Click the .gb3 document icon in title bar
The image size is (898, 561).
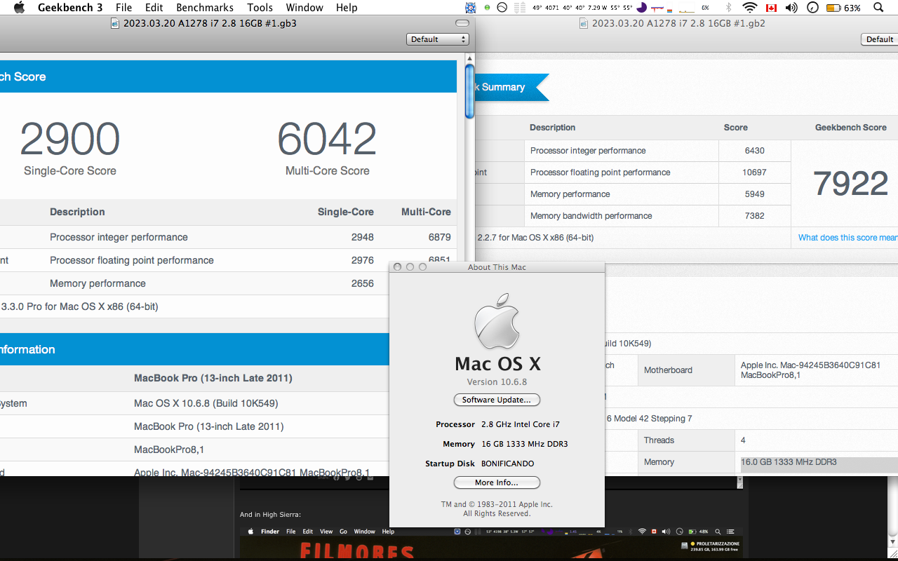click(x=116, y=23)
